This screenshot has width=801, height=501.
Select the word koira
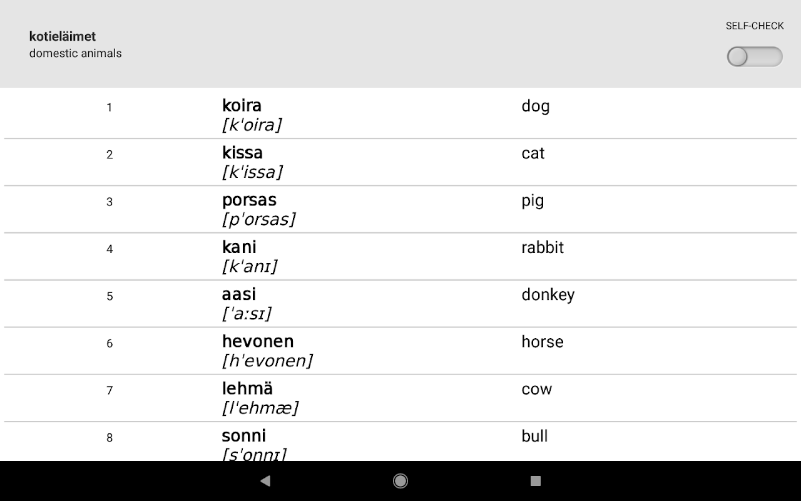point(242,105)
